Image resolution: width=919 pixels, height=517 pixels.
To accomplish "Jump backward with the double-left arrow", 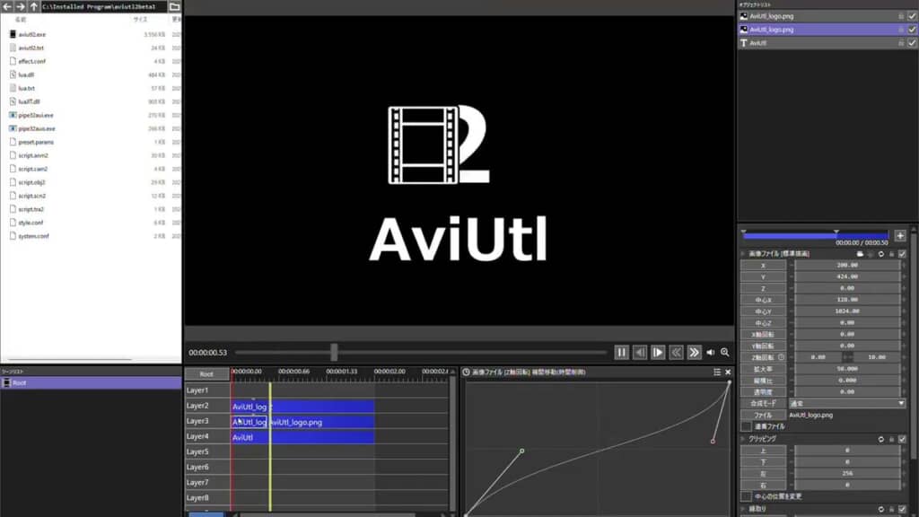I will [x=676, y=352].
